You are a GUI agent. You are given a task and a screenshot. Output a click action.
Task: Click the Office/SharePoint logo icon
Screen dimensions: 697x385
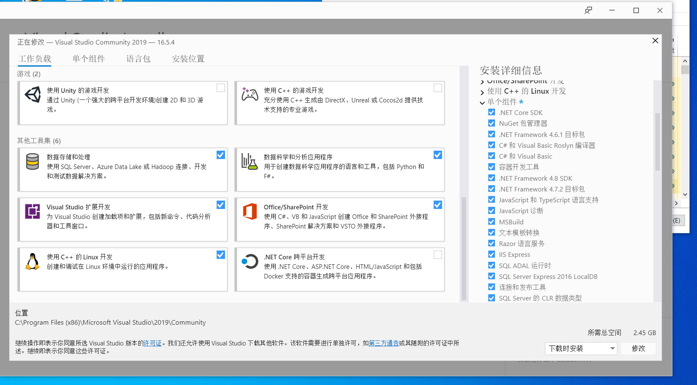tap(250, 211)
